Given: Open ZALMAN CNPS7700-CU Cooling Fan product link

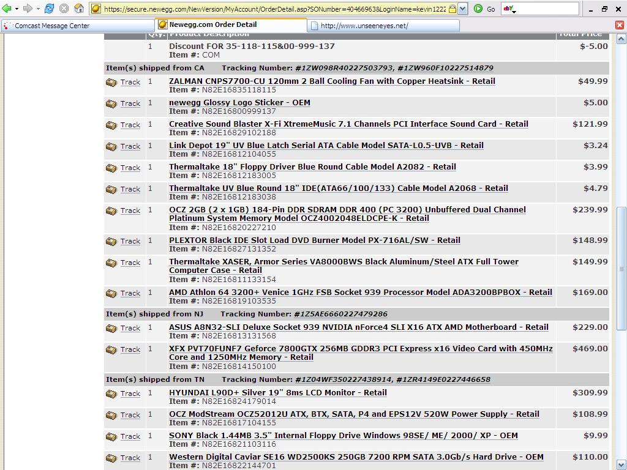Looking at the screenshot, I should coord(332,81).
